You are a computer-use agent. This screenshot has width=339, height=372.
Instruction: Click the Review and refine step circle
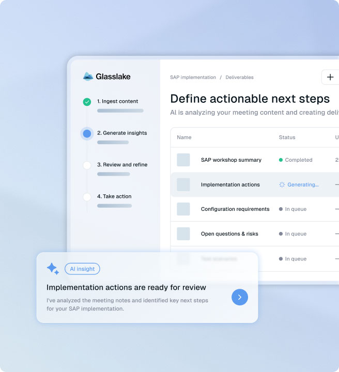point(87,165)
